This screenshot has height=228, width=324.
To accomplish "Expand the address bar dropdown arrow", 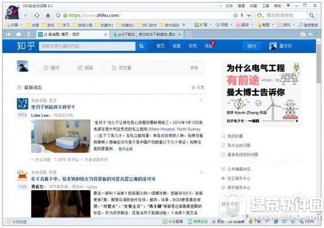I will click(249, 15).
